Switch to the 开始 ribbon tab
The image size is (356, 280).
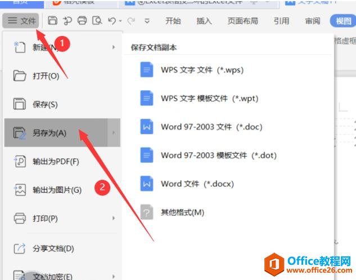[173, 21]
